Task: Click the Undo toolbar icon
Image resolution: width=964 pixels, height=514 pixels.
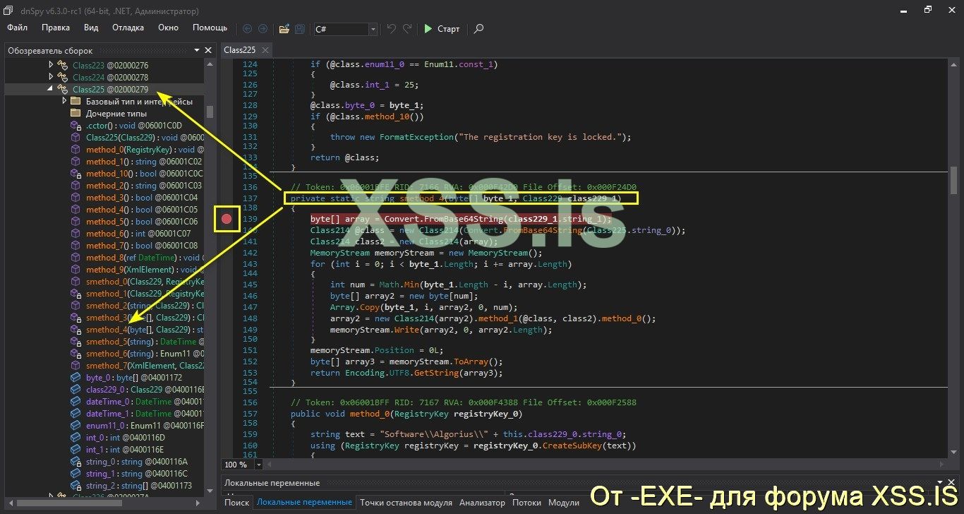Action: (x=392, y=29)
